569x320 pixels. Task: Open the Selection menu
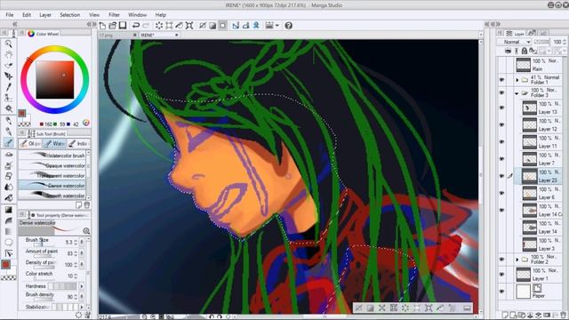[x=70, y=15]
